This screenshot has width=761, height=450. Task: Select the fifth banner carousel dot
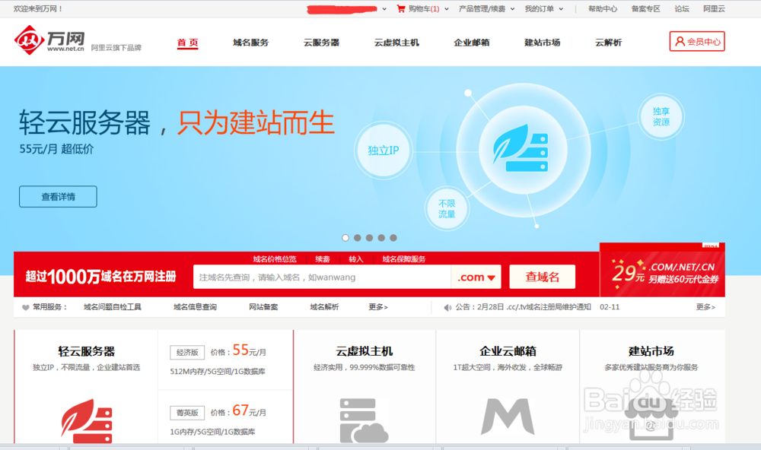click(393, 238)
